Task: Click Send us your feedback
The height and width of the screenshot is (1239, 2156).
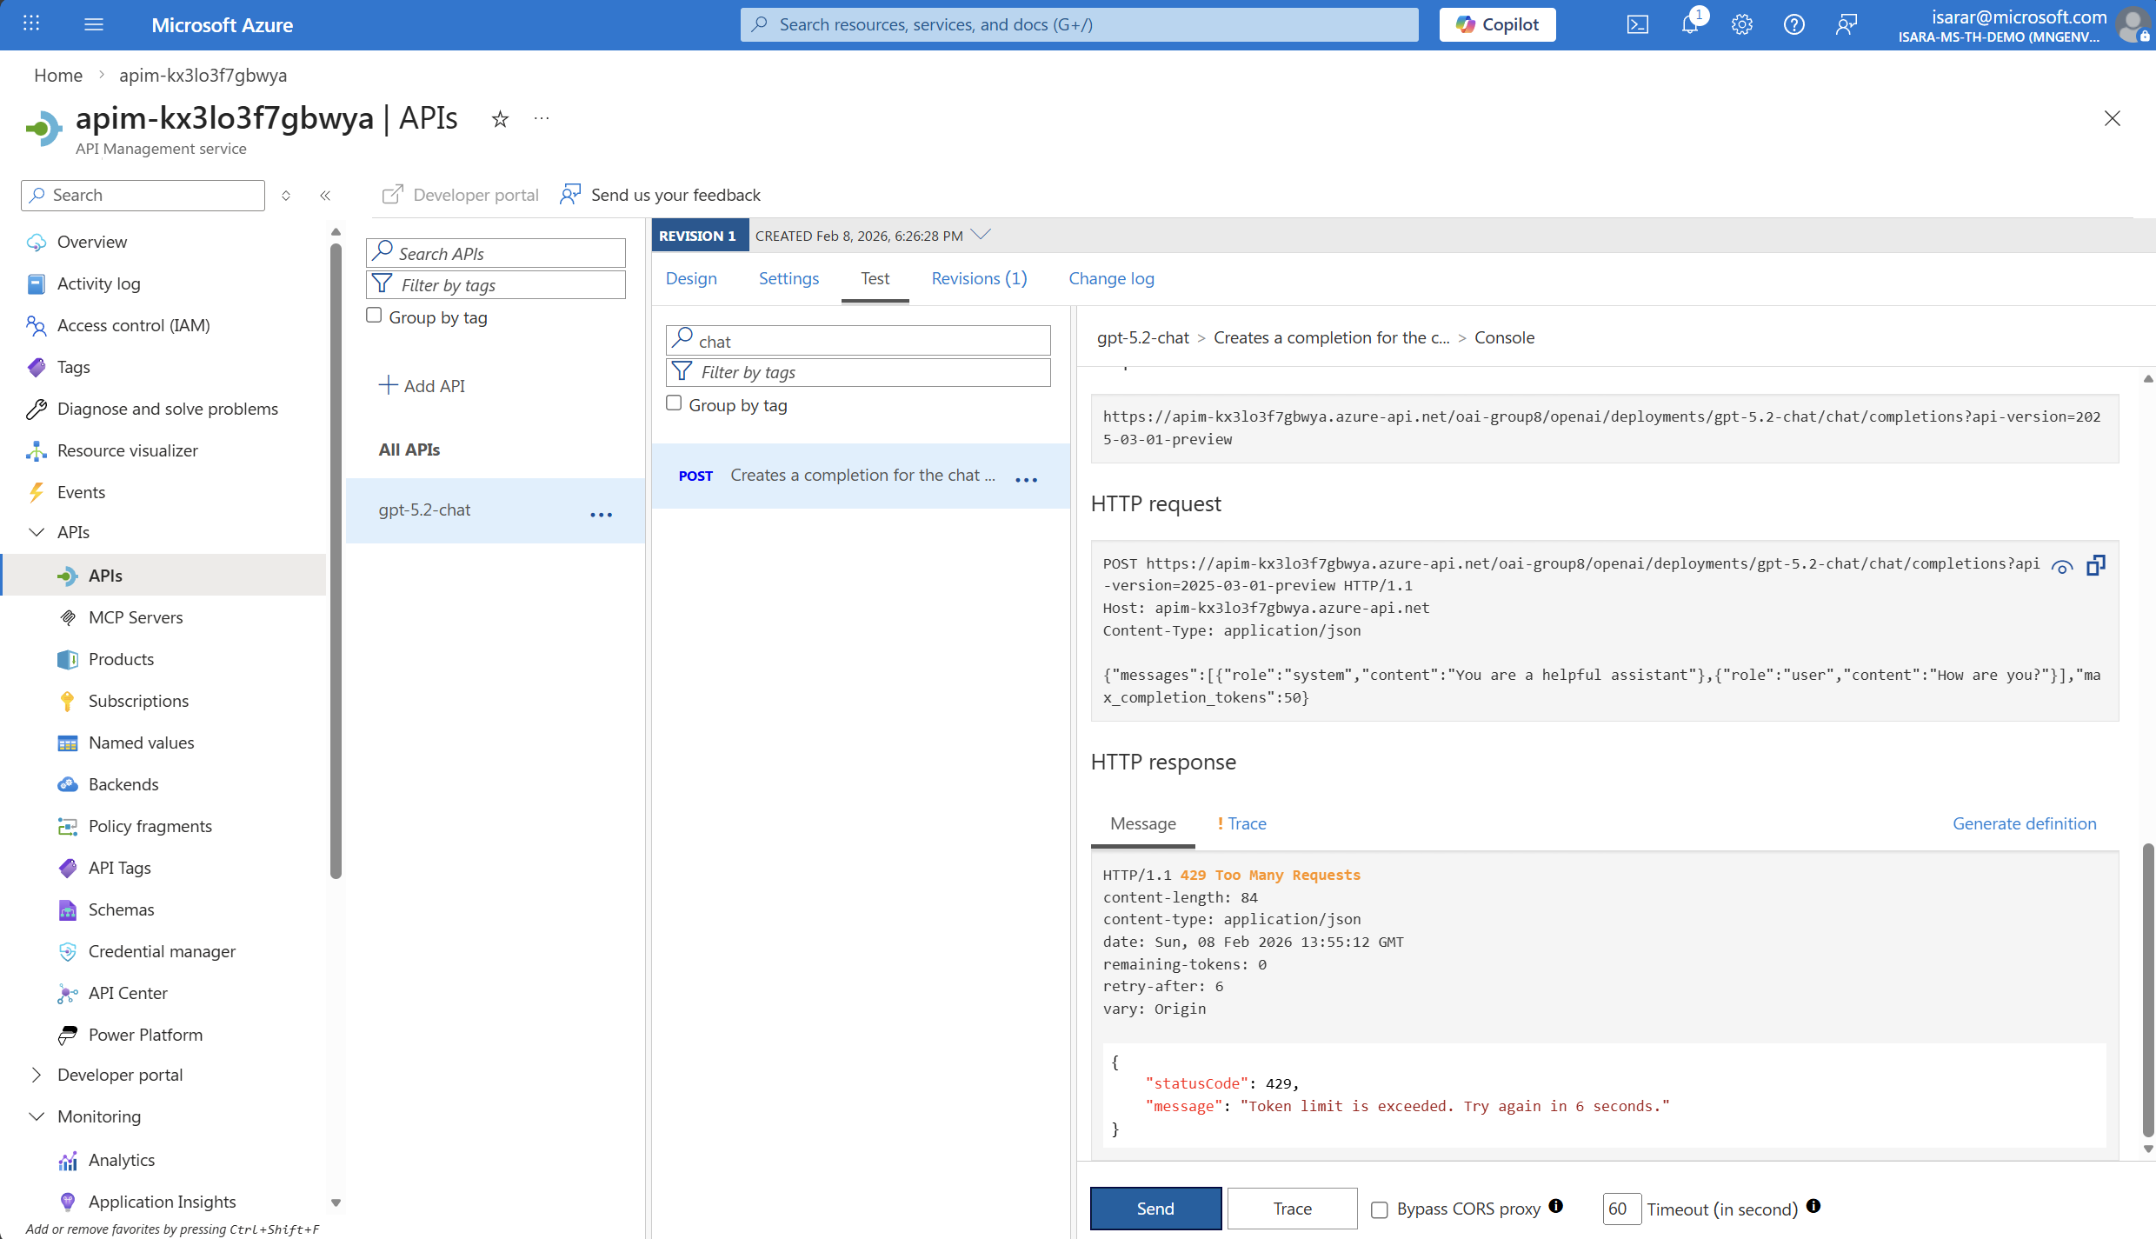Action: point(661,195)
